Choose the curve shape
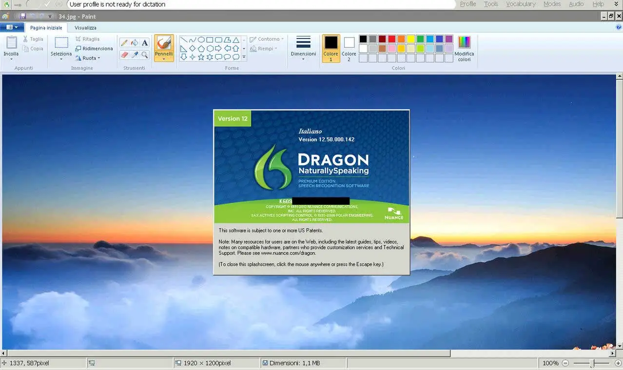The image size is (623, 370). [x=193, y=40]
